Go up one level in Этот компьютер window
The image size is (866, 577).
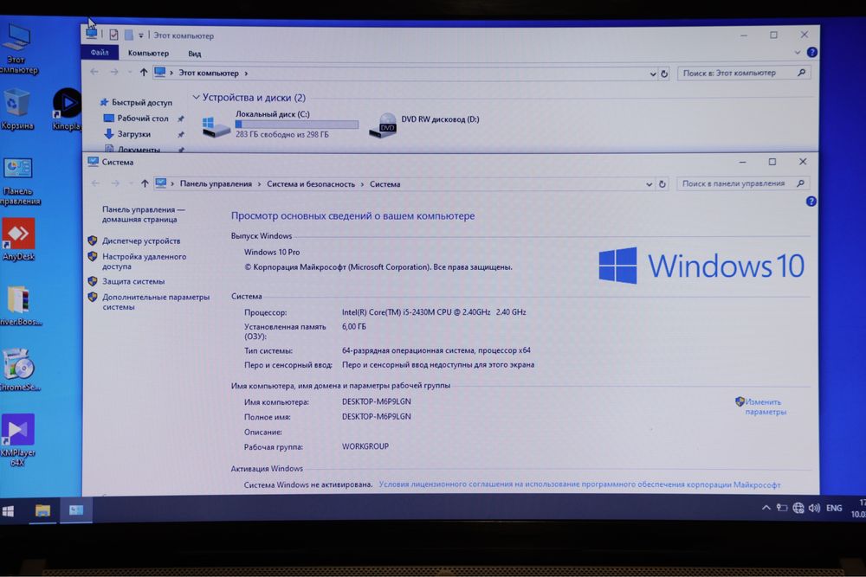(144, 73)
